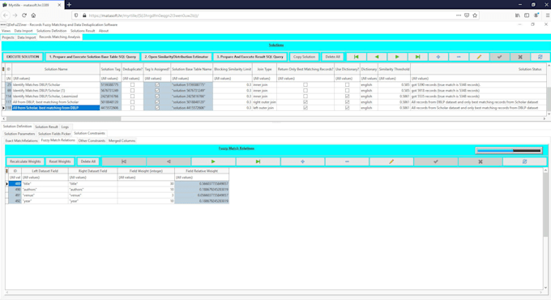The image size is (551, 300).
Task: Go to previous record in Solutions navigator
Action: coord(377,57)
